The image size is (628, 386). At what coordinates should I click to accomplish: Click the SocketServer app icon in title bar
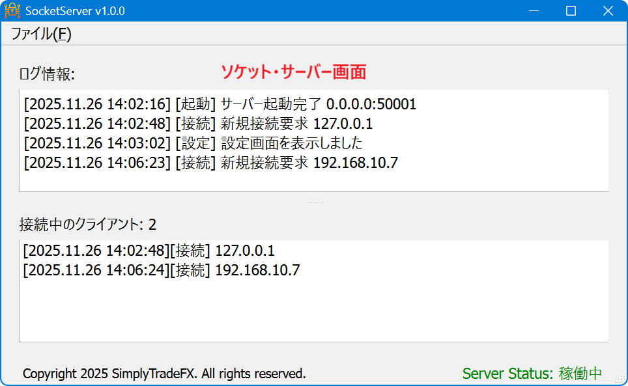(x=12, y=11)
